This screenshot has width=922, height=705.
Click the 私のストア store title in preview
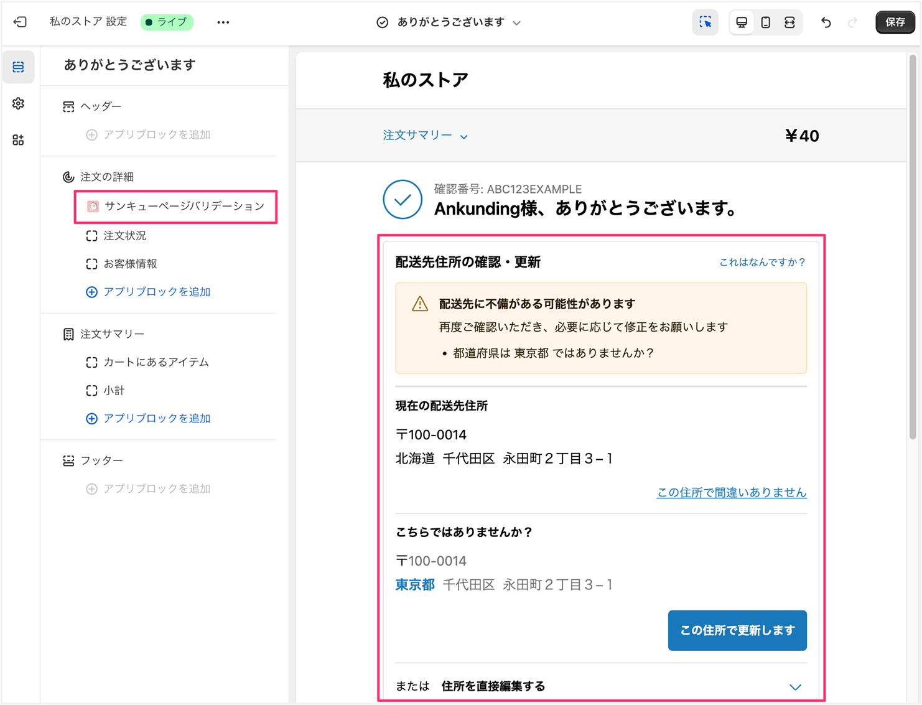426,80
